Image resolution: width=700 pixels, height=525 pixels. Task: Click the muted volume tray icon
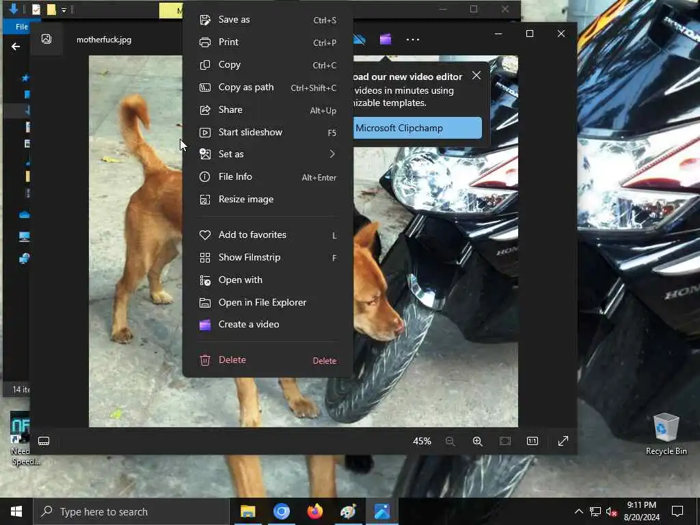point(611,511)
